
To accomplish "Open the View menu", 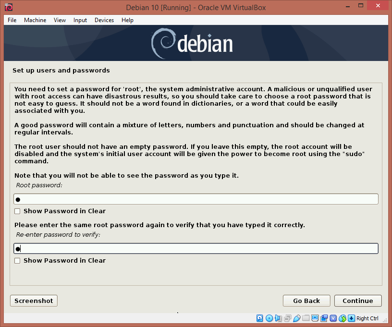I will pos(60,20).
